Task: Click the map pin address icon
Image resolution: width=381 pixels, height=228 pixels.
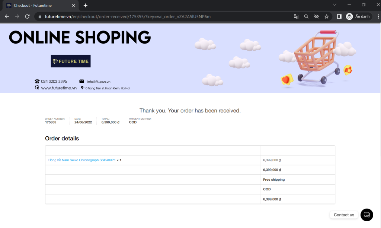Action: 82,88
